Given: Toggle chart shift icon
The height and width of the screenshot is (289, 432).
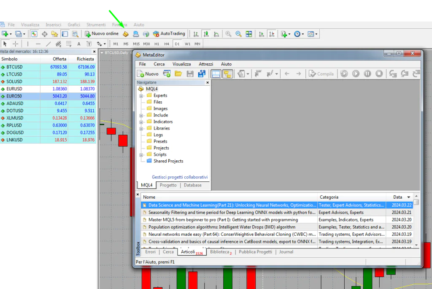Looking at the screenshot, I should (x=272, y=34).
